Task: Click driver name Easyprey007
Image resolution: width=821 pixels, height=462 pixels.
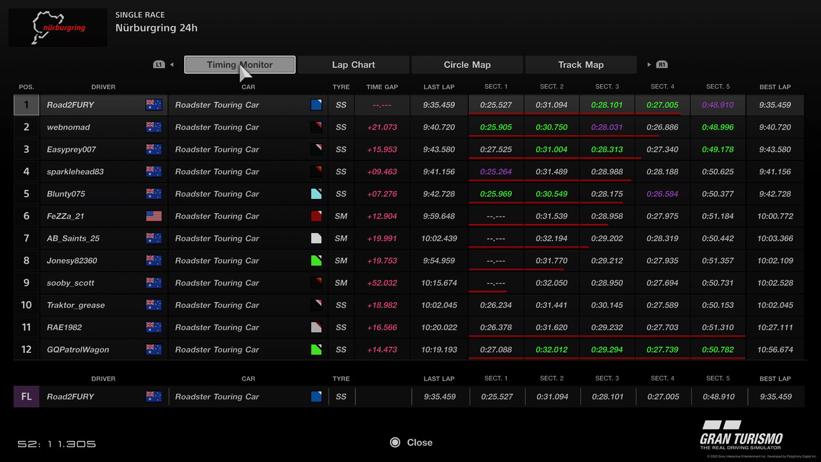Action: (x=71, y=150)
